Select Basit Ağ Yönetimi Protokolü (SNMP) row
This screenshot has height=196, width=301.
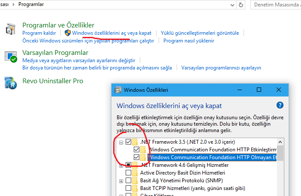[x=181, y=181]
